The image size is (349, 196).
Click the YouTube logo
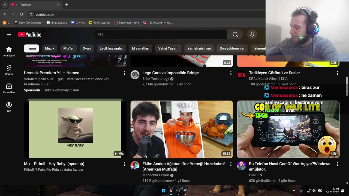[x=30, y=34]
